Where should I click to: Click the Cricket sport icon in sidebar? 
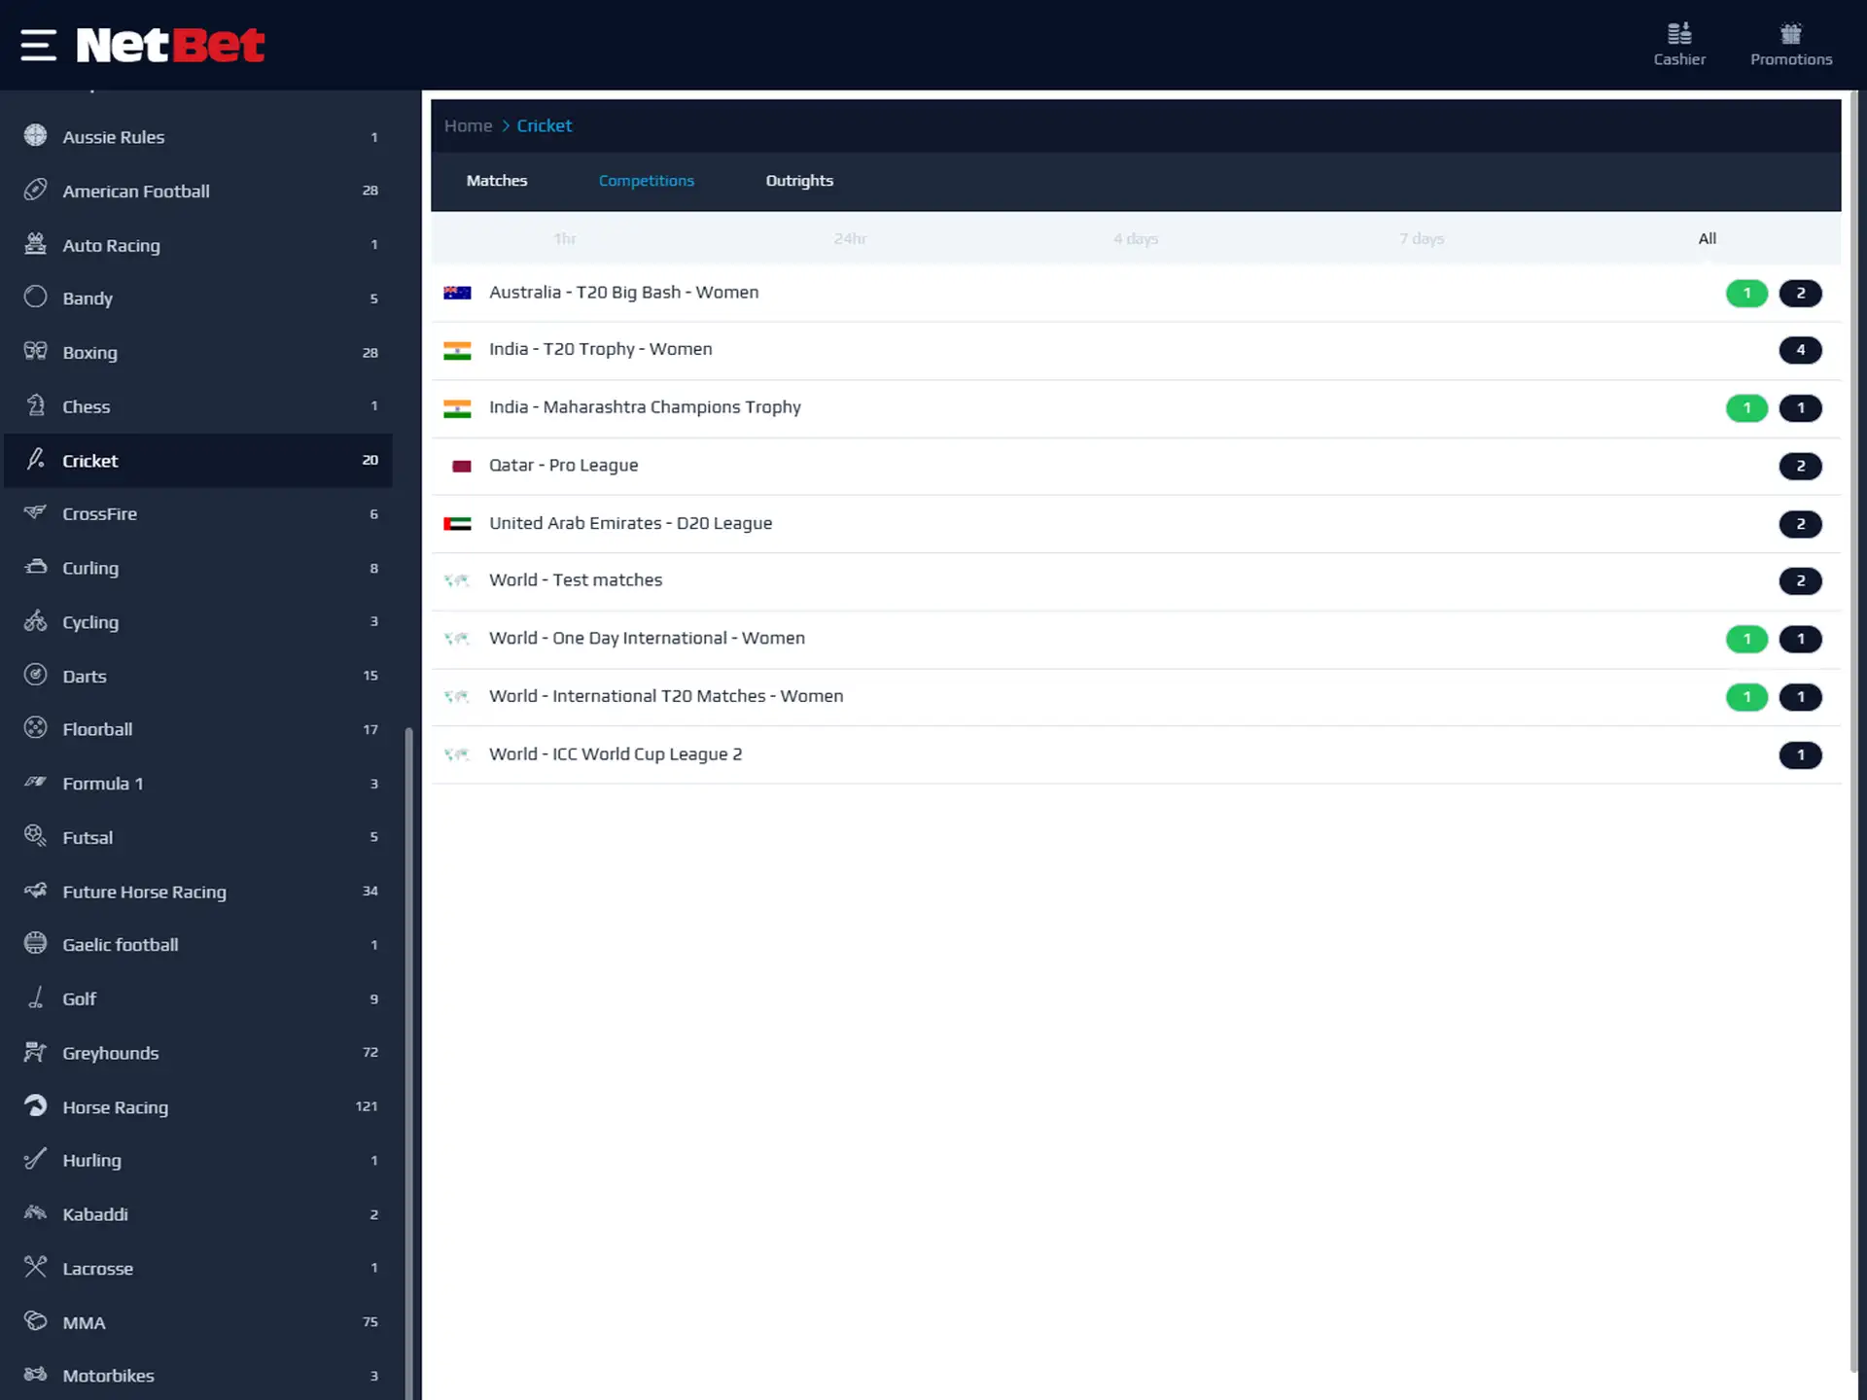point(35,459)
